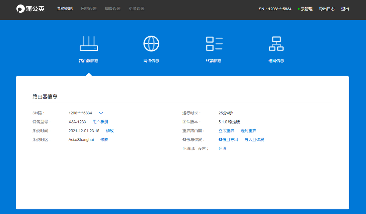Open the 用户手册 link

[100, 122]
